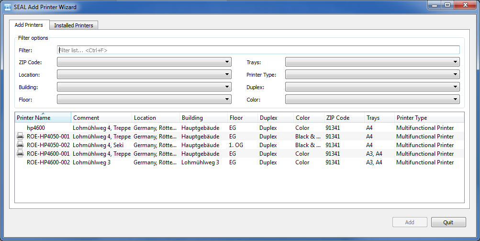Switch to the Installed Printers tab
This screenshot has width=480, height=241.
click(74, 25)
